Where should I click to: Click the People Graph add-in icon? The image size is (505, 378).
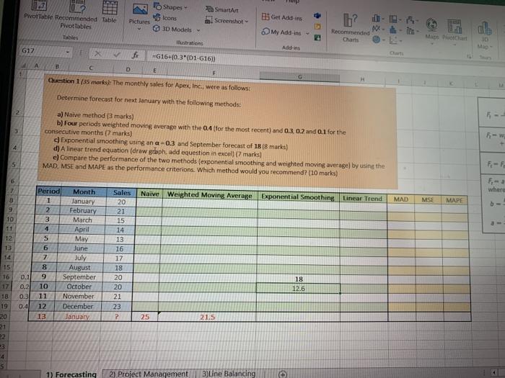pos(317,38)
